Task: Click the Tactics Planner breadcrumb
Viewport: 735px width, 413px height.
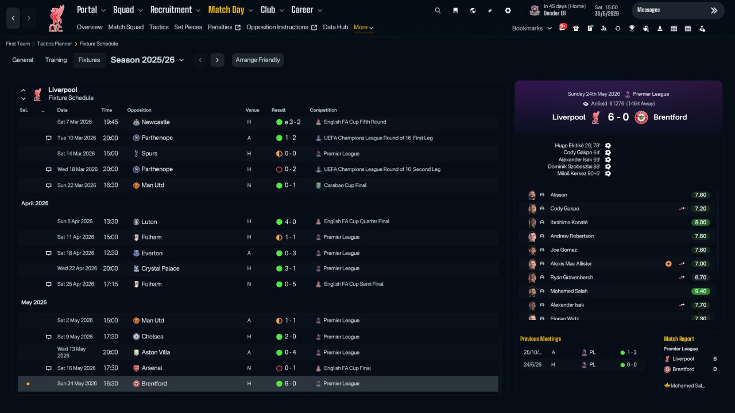Action: 55,44
